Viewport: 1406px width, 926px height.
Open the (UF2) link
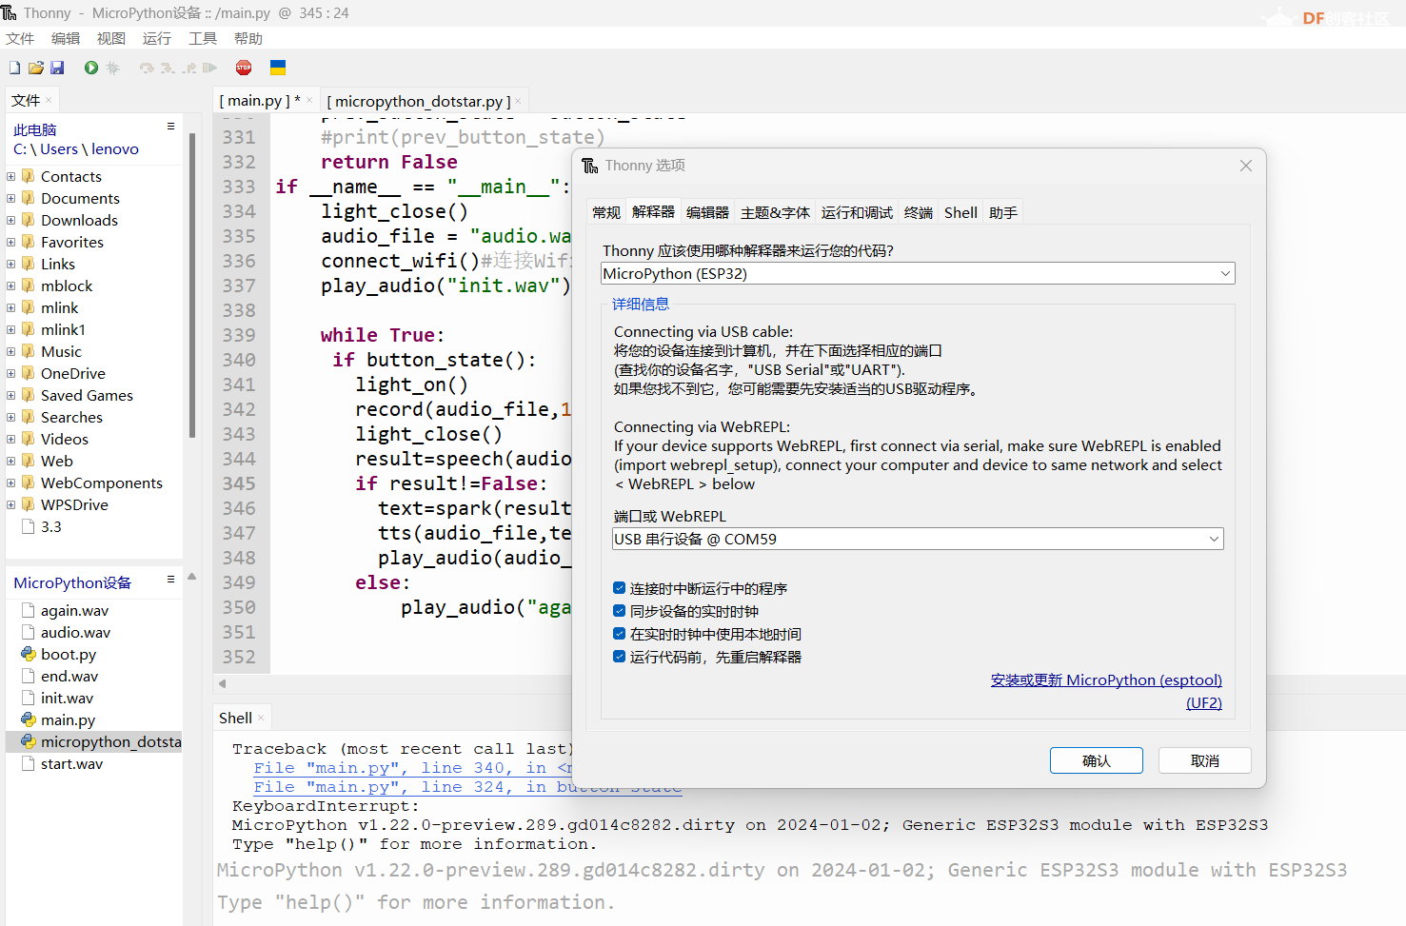point(1204,702)
